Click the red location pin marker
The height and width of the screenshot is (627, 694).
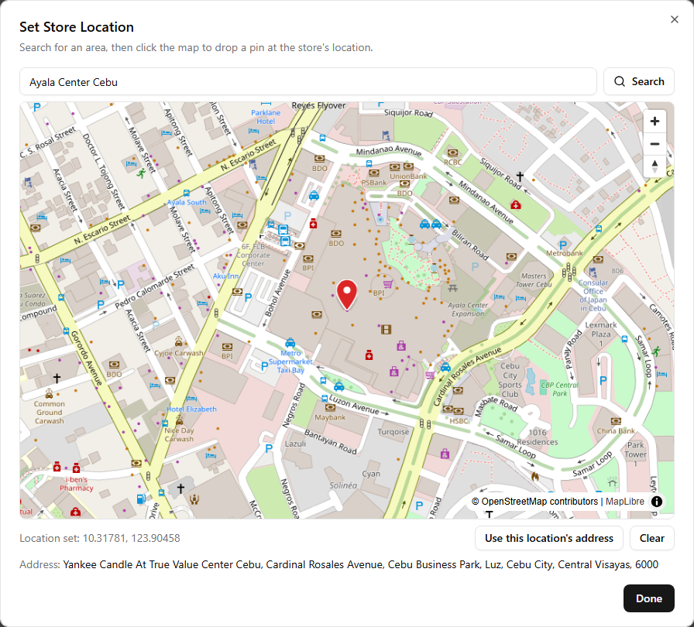point(347,295)
